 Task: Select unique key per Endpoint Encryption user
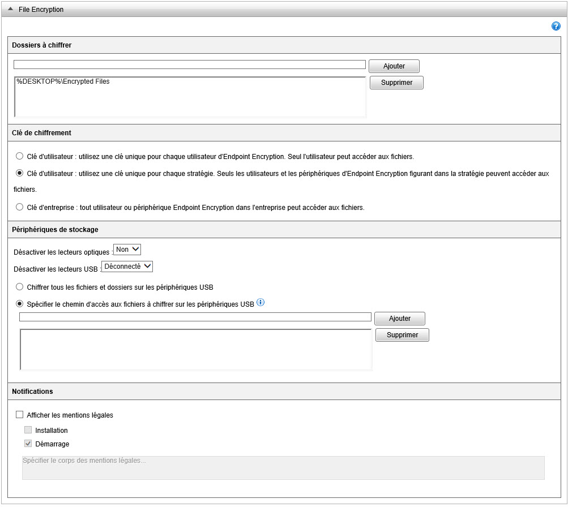coord(20,156)
